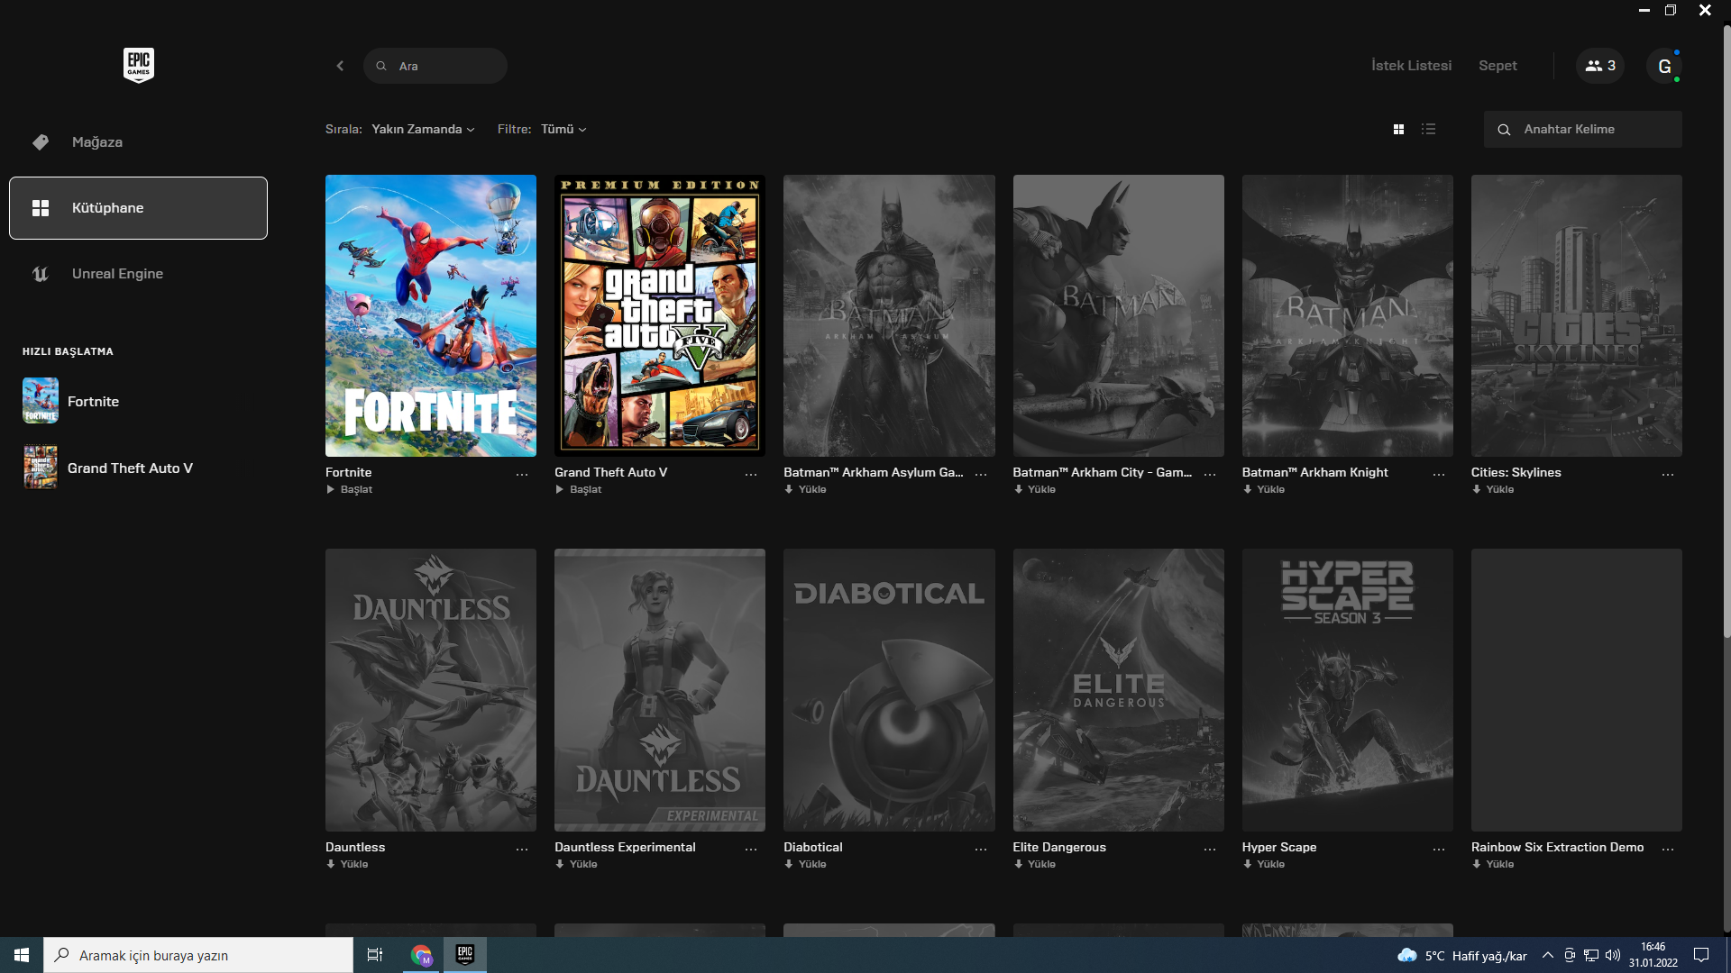Click the Dauntless game title text
Viewport: 1731px width, 973px height.
(x=355, y=847)
